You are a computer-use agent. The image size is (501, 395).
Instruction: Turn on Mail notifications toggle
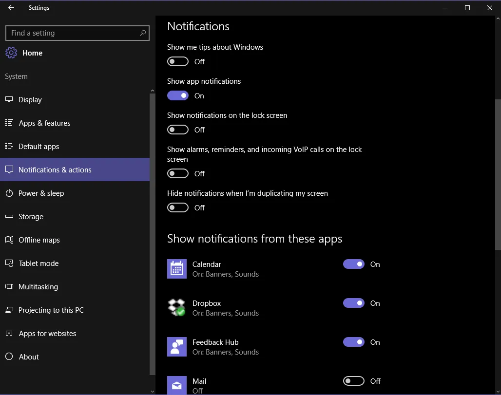354,381
